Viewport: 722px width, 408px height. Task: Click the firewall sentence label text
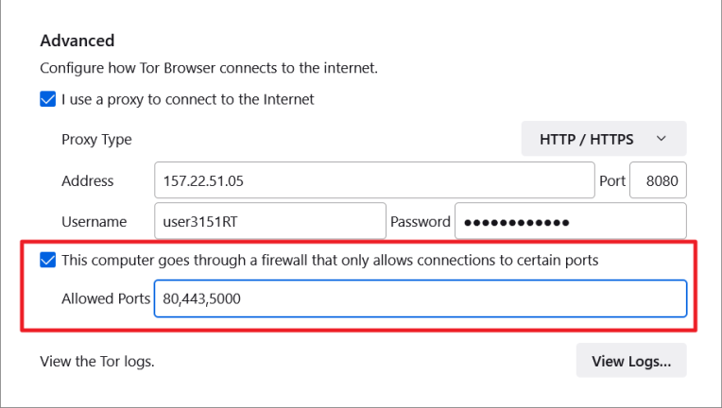[x=330, y=260]
